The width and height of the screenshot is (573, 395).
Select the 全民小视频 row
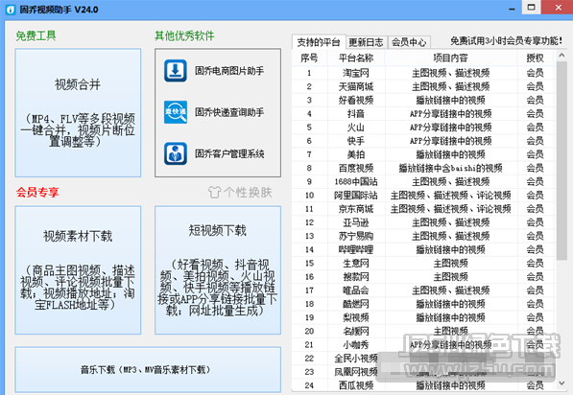(x=424, y=359)
